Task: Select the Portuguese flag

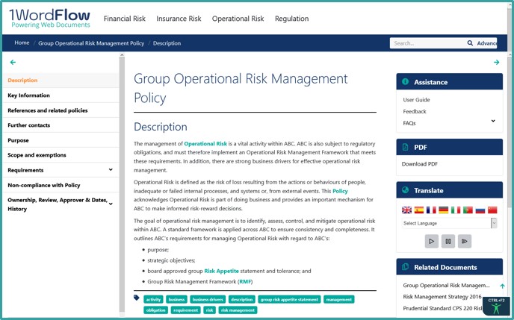Action: (x=468, y=210)
